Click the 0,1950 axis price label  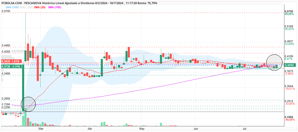[289, 117]
